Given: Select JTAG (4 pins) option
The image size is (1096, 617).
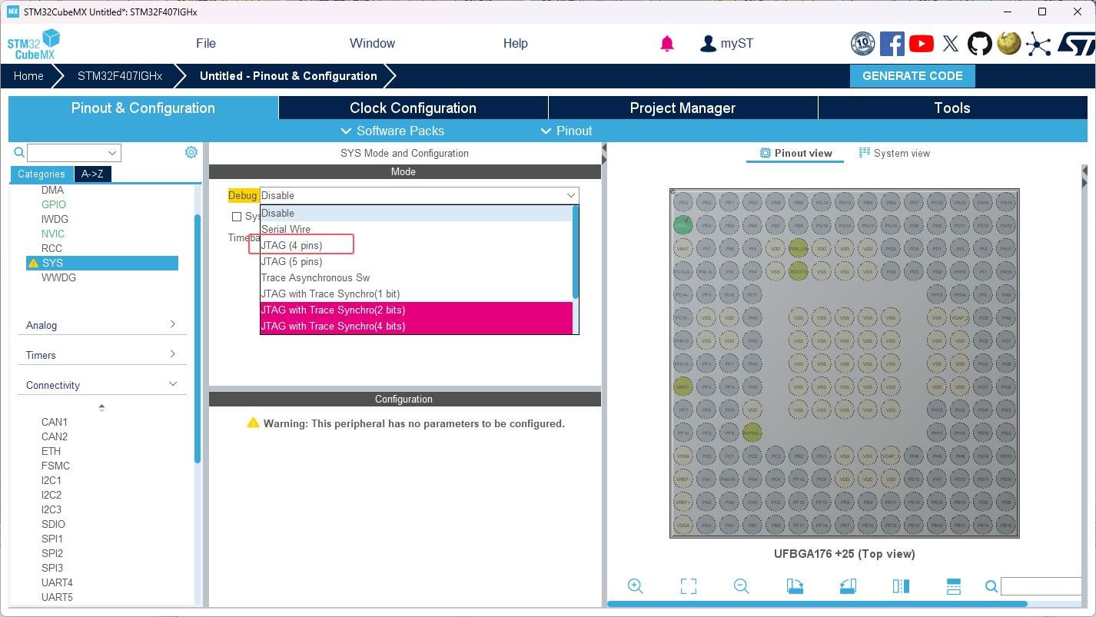Looking at the screenshot, I should click(417, 245).
